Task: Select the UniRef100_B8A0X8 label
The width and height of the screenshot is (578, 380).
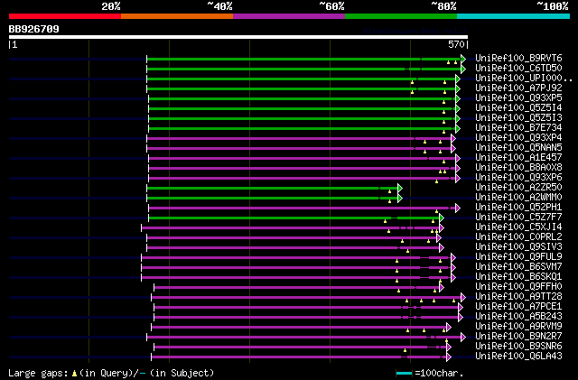Action: (518, 168)
